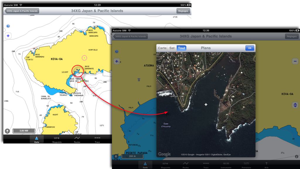This screenshot has height=169, width=300.
Task: Open Carte tab in back window toolbar
Action: 37,139
